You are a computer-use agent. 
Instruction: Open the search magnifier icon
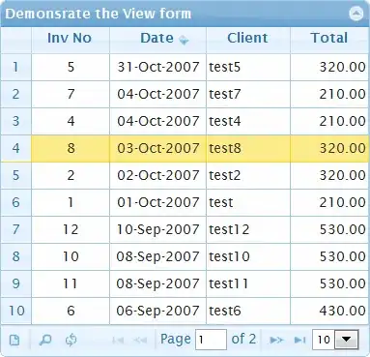pos(45,340)
